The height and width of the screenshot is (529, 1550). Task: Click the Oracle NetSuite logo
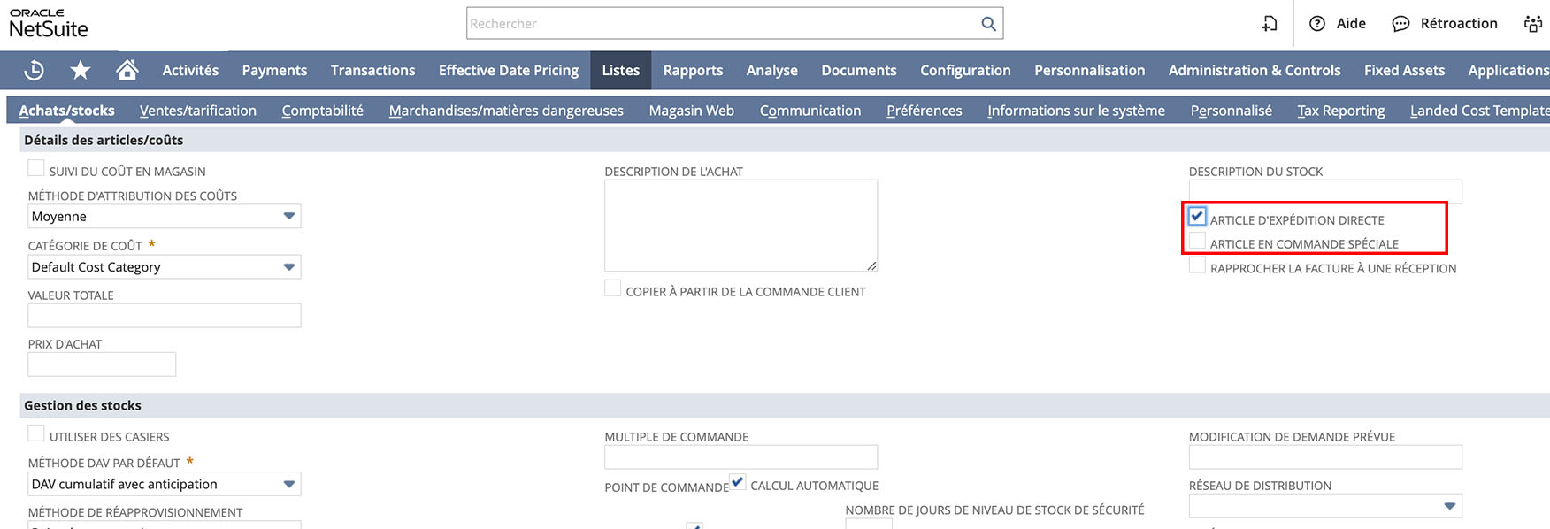click(x=49, y=24)
